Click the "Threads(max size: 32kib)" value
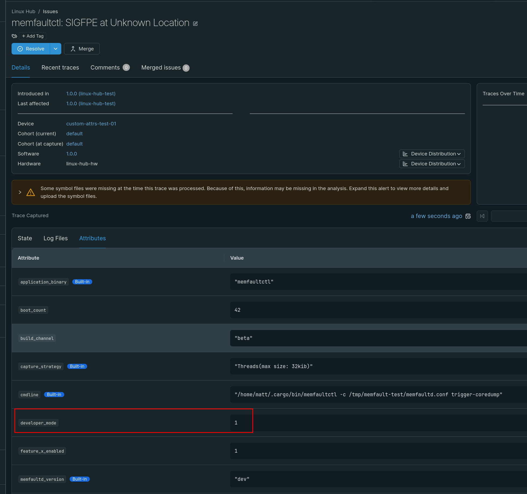 pyautogui.click(x=378, y=366)
